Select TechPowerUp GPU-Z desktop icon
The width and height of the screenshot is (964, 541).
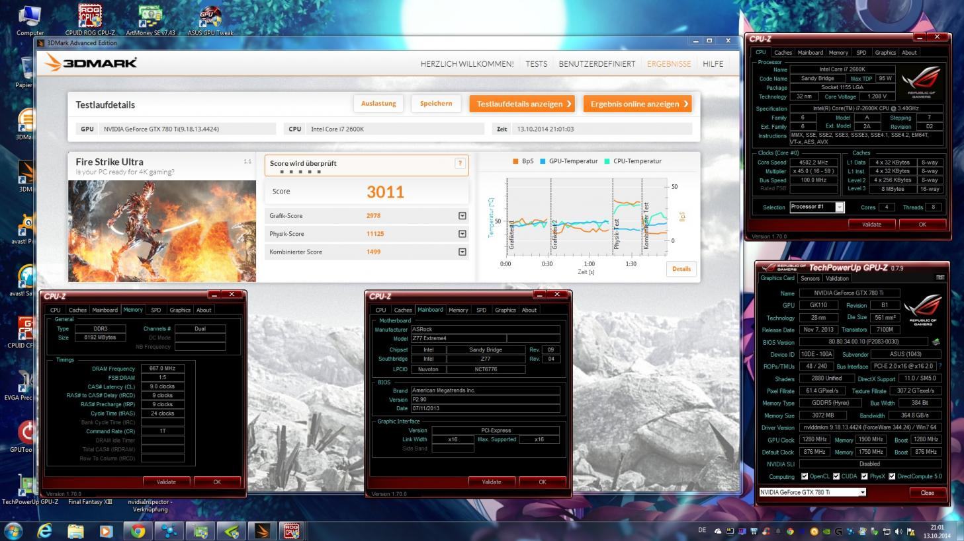tap(30, 489)
